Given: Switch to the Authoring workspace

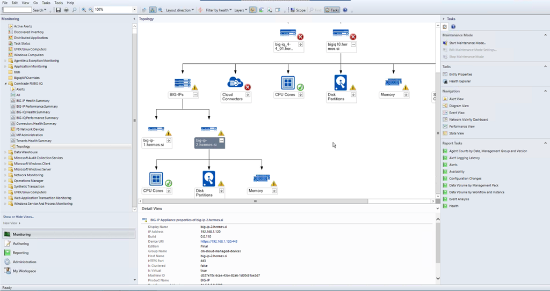Looking at the screenshot, I should pos(21,244).
